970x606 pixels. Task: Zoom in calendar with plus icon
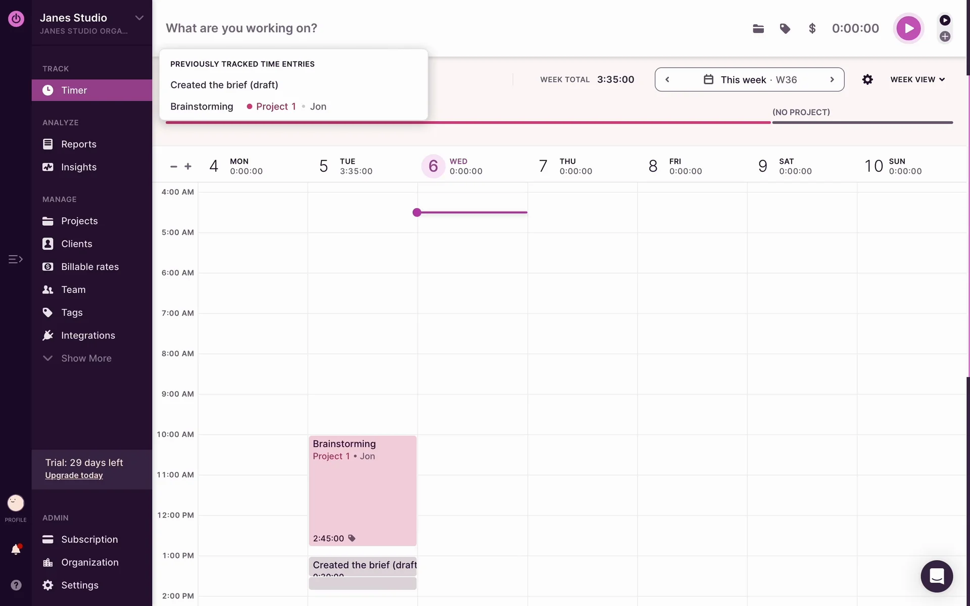click(188, 166)
